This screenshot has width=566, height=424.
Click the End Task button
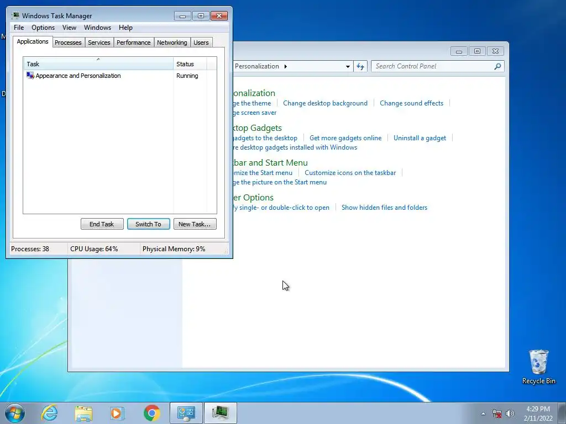(102, 224)
